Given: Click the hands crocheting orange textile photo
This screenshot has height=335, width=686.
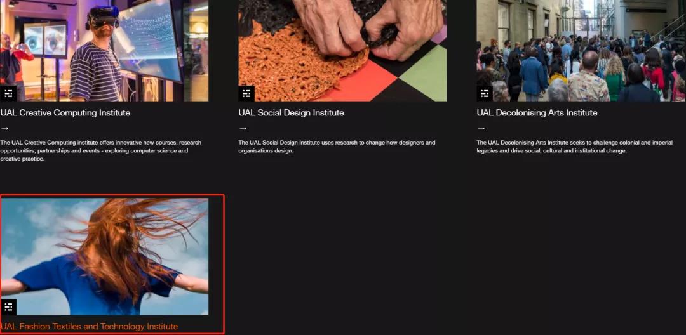Looking at the screenshot, I should (x=342, y=51).
